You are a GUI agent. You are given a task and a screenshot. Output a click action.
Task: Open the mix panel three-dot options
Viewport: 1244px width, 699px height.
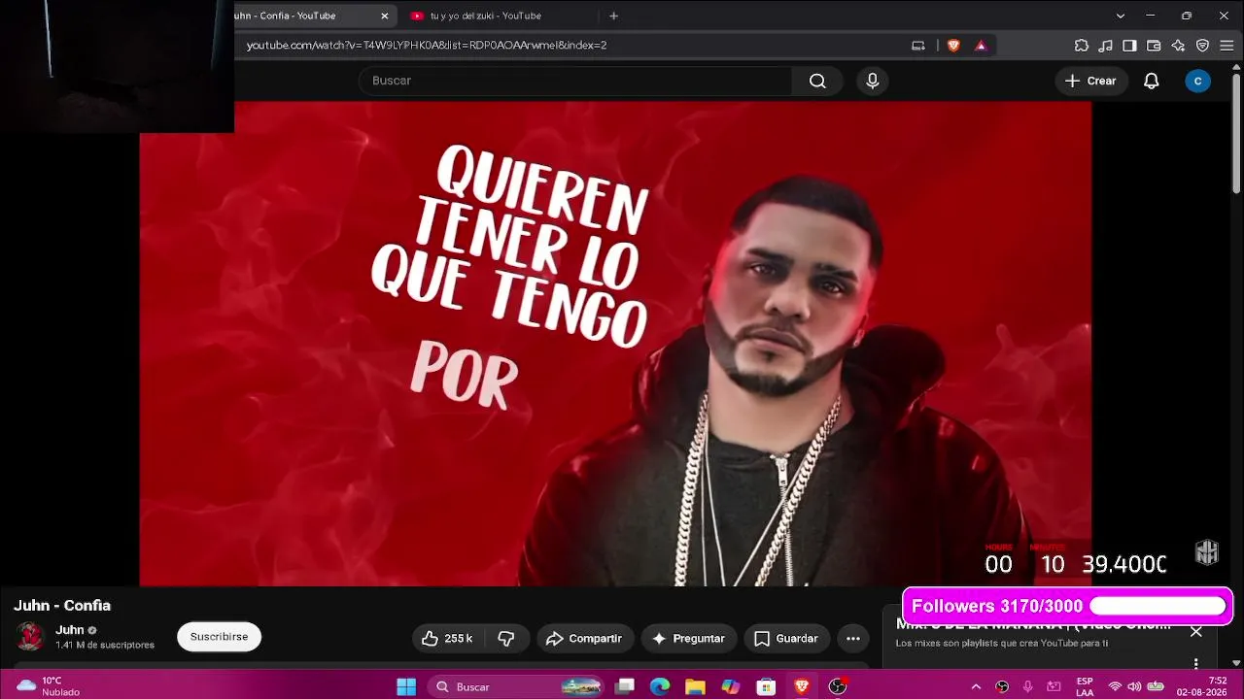(1195, 663)
